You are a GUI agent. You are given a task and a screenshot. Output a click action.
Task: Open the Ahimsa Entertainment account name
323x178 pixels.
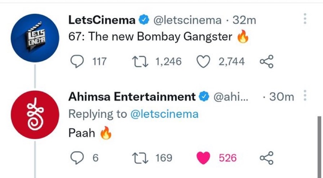(x=132, y=97)
